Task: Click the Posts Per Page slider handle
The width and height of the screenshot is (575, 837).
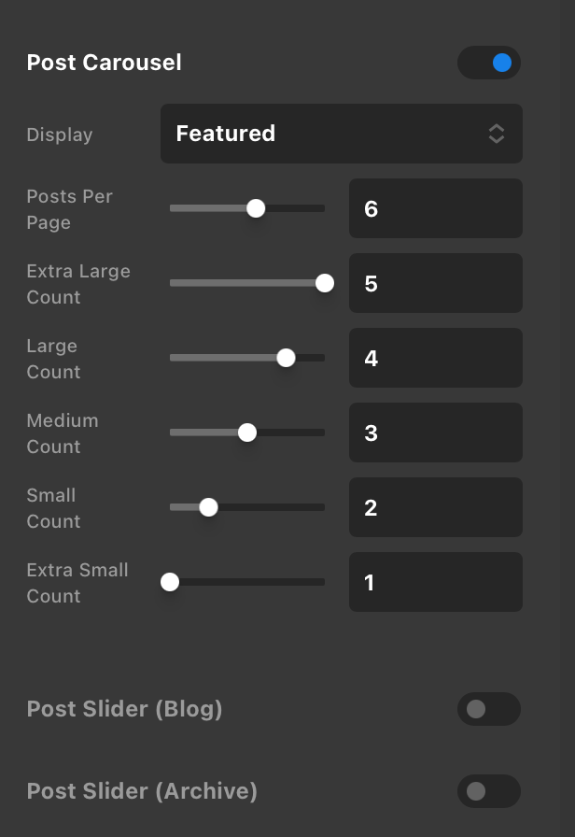Action: [256, 208]
